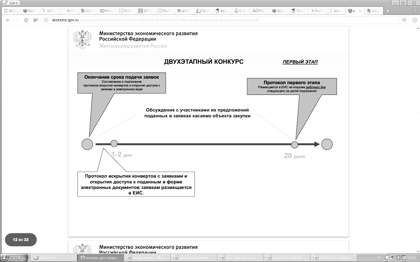The width and height of the screenshot is (420, 262).
Task: Click the Bluetooth tray icon
Action: 398,258
